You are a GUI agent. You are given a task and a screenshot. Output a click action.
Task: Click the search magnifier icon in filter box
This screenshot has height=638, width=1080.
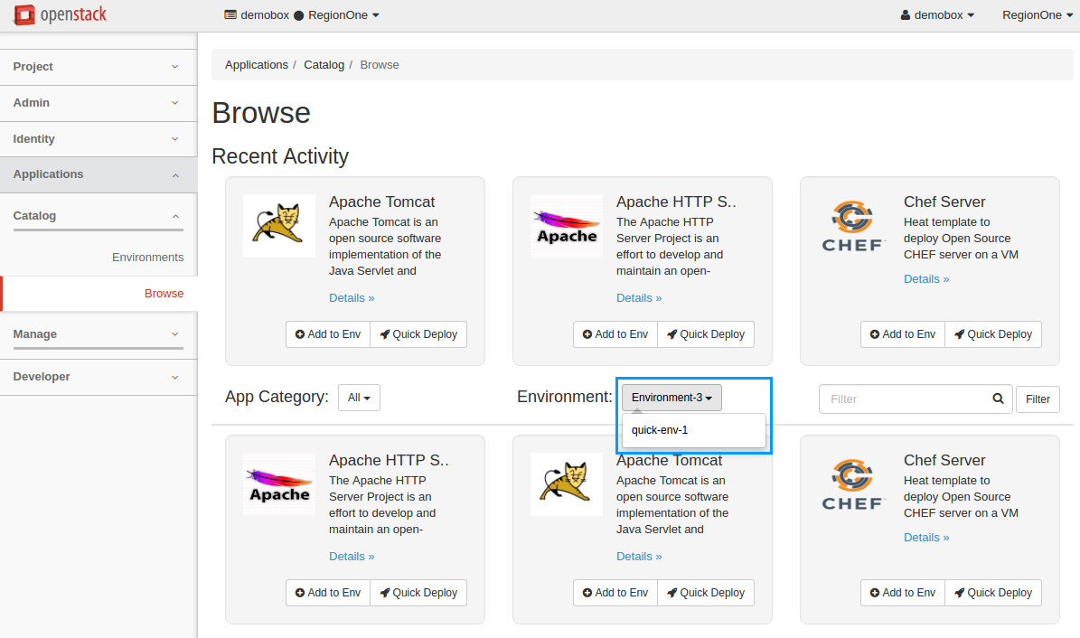998,399
